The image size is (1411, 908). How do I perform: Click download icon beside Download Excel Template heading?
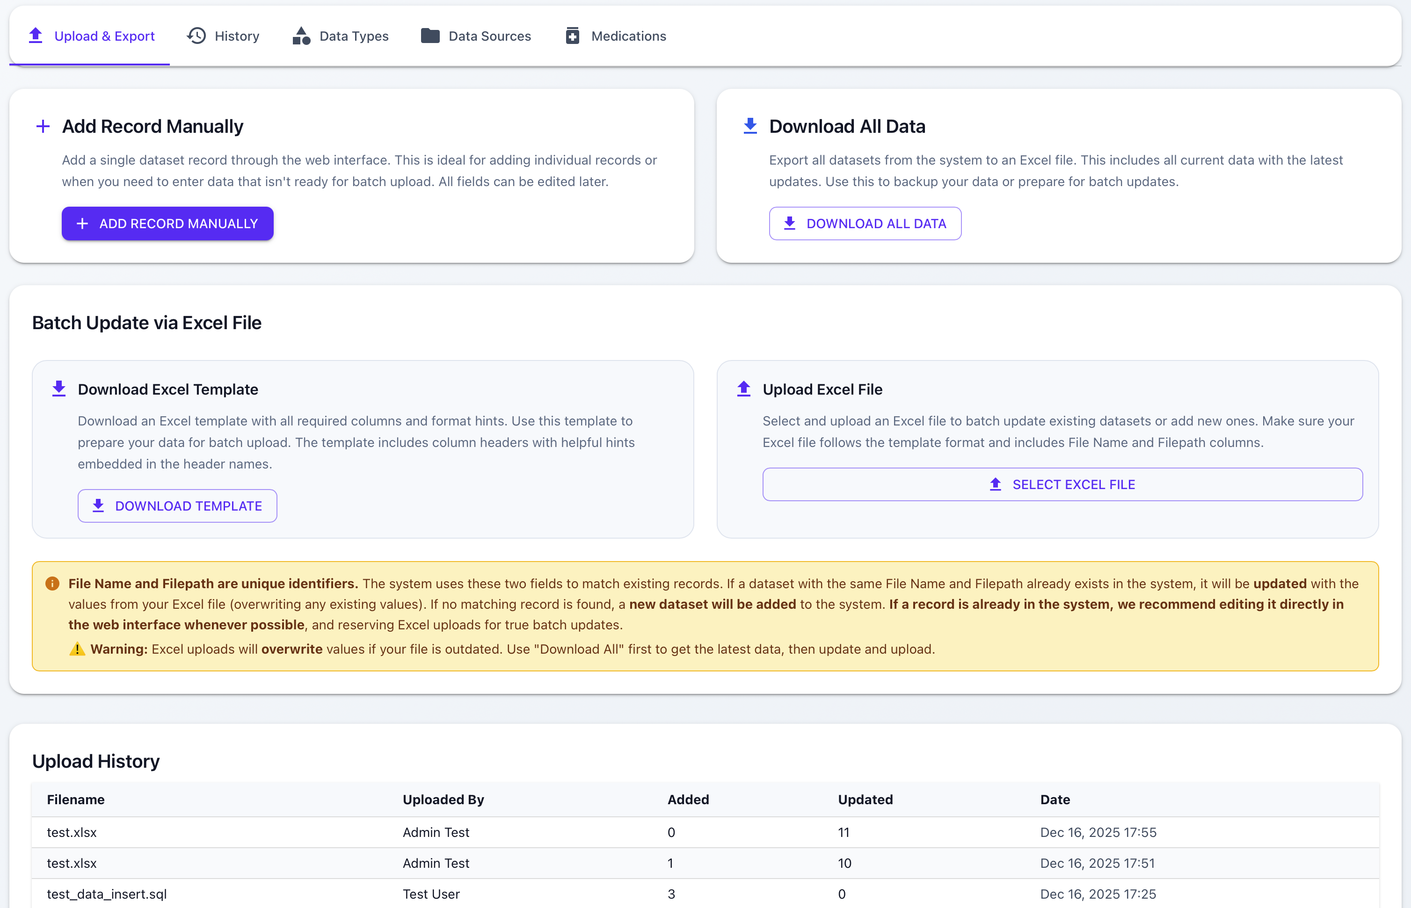[x=59, y=389]
